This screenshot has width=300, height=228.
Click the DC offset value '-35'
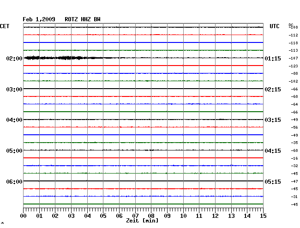tap(294, 143)
